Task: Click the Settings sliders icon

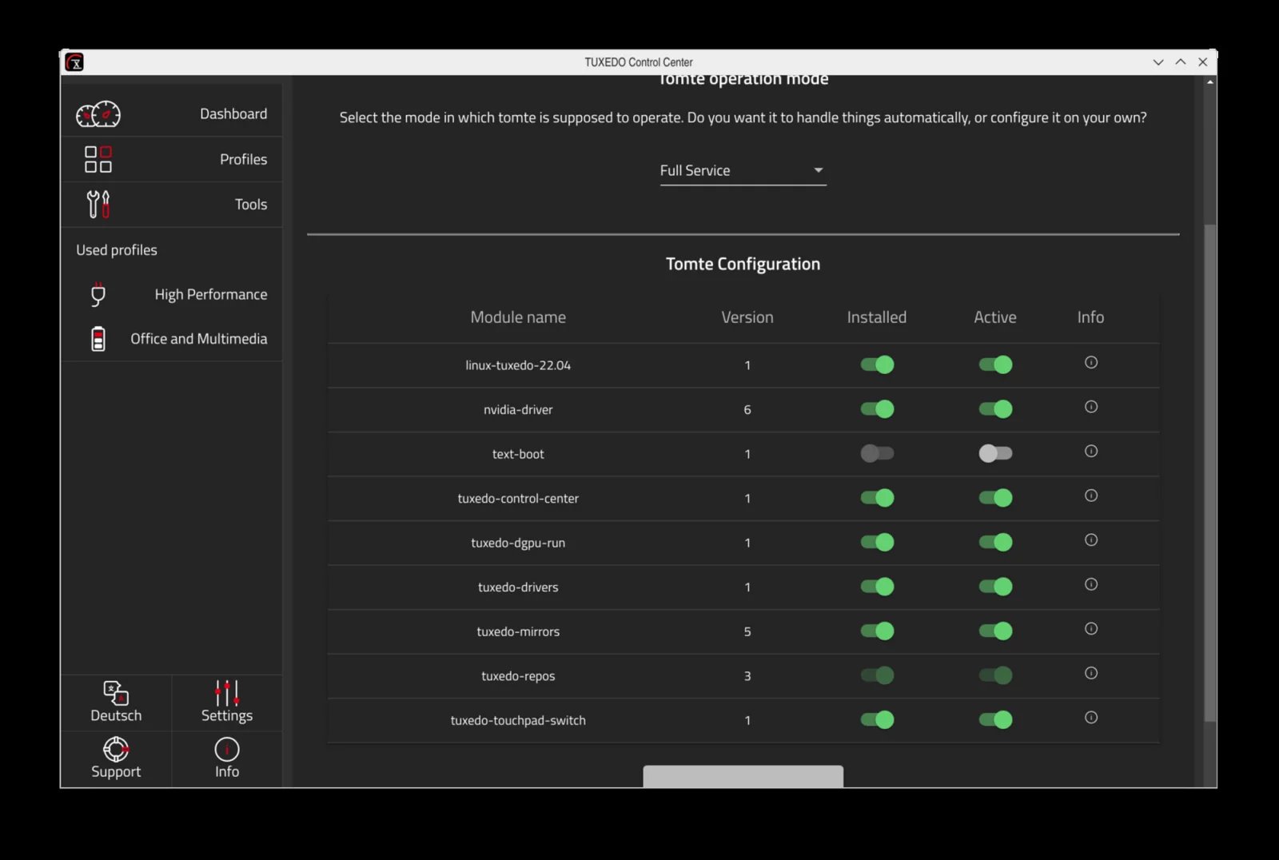Action: coord(227,692)
